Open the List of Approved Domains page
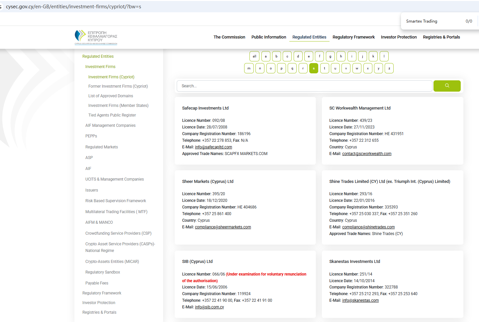This screenshot has height=322, width=479. tap(111, 96)
